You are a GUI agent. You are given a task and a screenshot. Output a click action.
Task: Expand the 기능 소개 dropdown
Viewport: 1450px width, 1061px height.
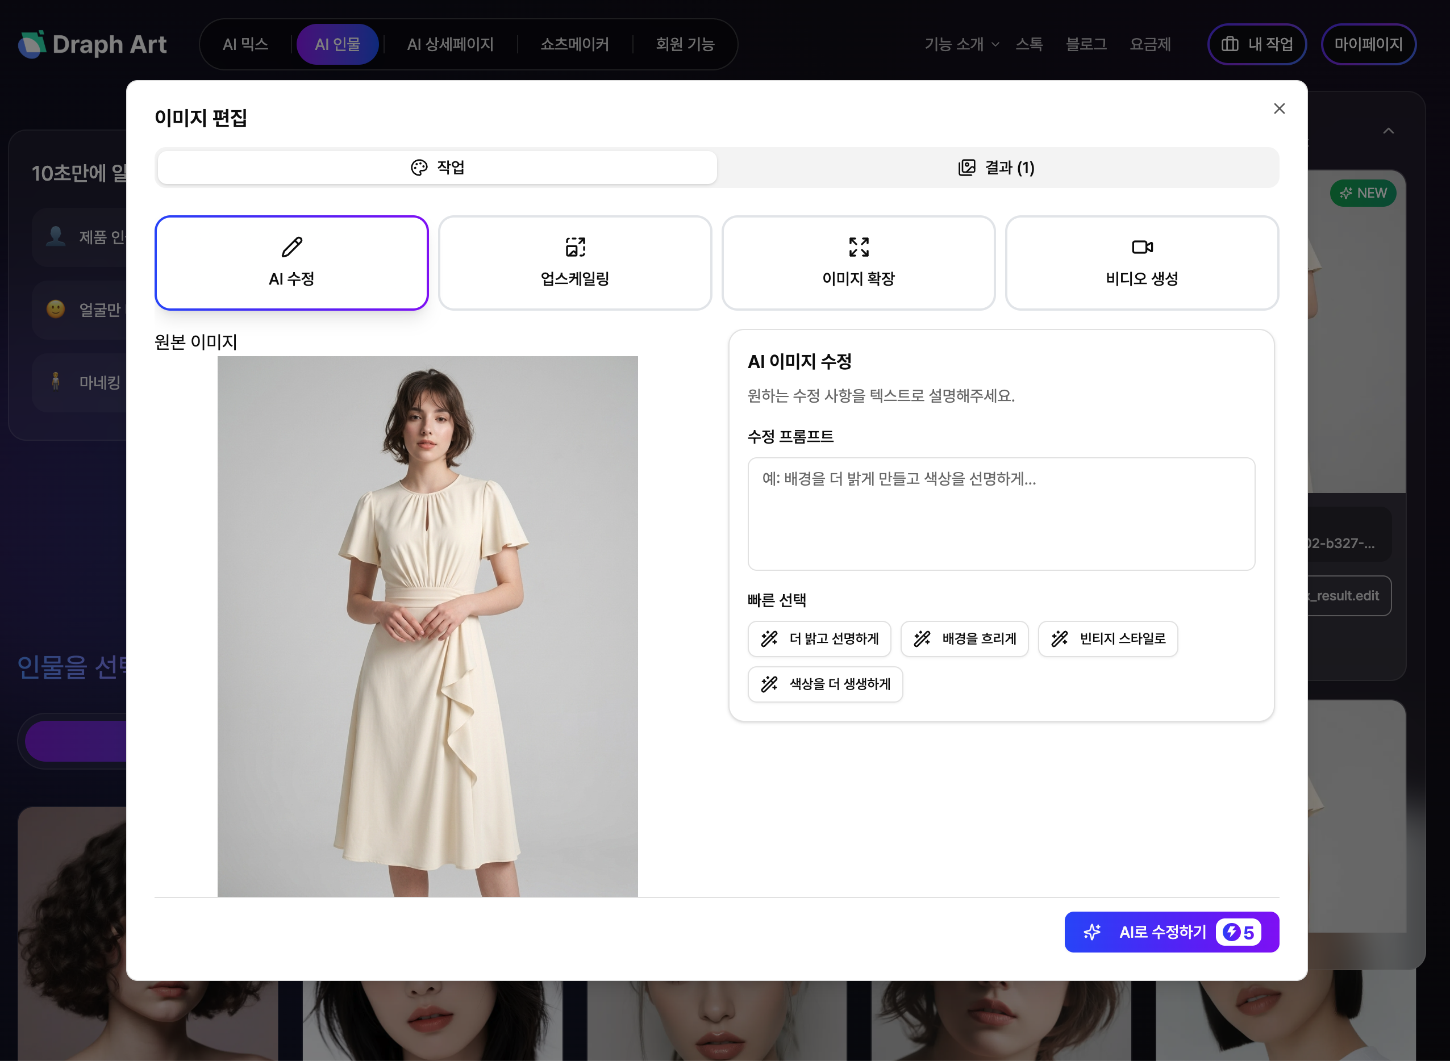pos(962,44)
